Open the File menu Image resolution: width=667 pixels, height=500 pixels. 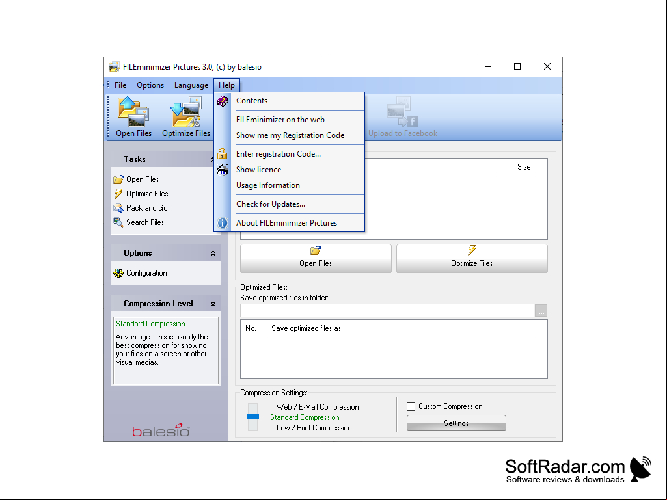120,85
